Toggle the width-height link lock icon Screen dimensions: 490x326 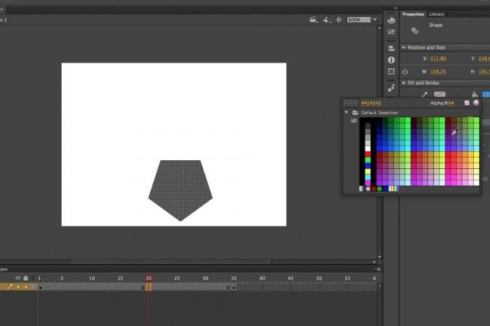[x=405, y=72]
